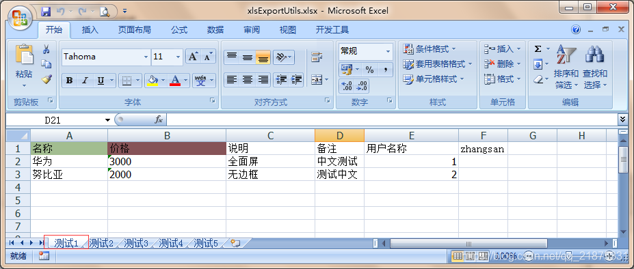Open Format as Table (套用表格格式) menu
634x269 pixels.
click(438, 63)
